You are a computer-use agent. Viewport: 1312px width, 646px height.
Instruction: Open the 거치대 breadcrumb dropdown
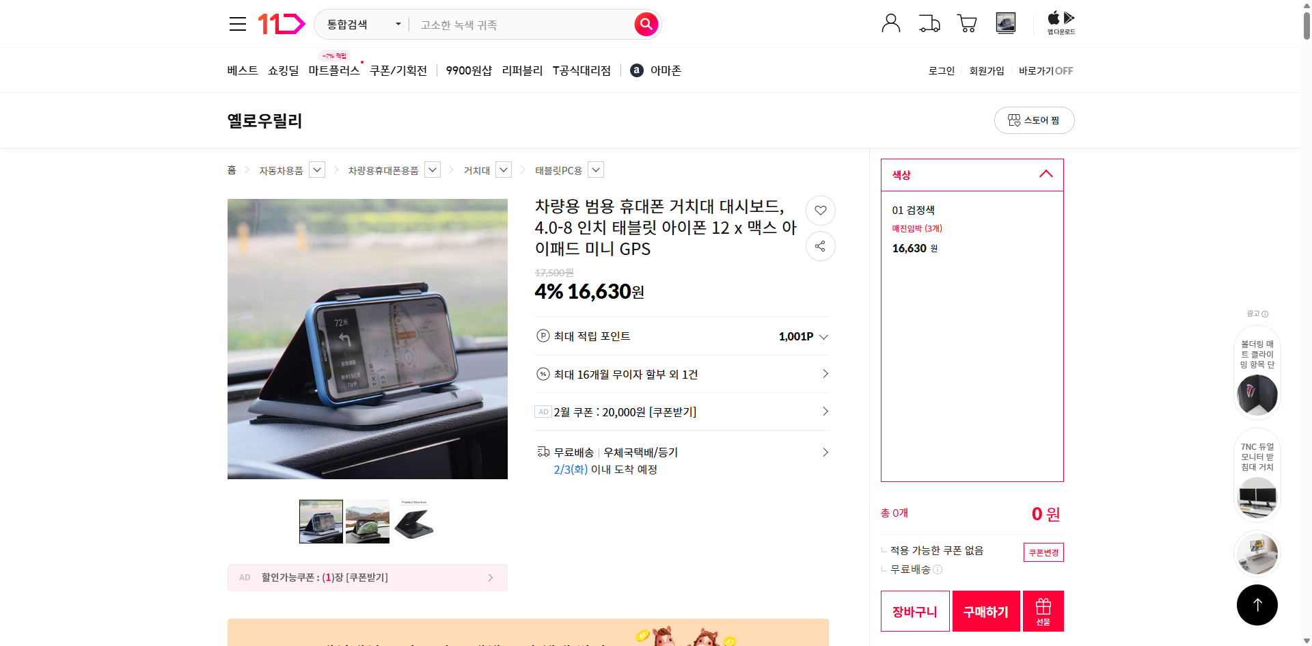503,170
